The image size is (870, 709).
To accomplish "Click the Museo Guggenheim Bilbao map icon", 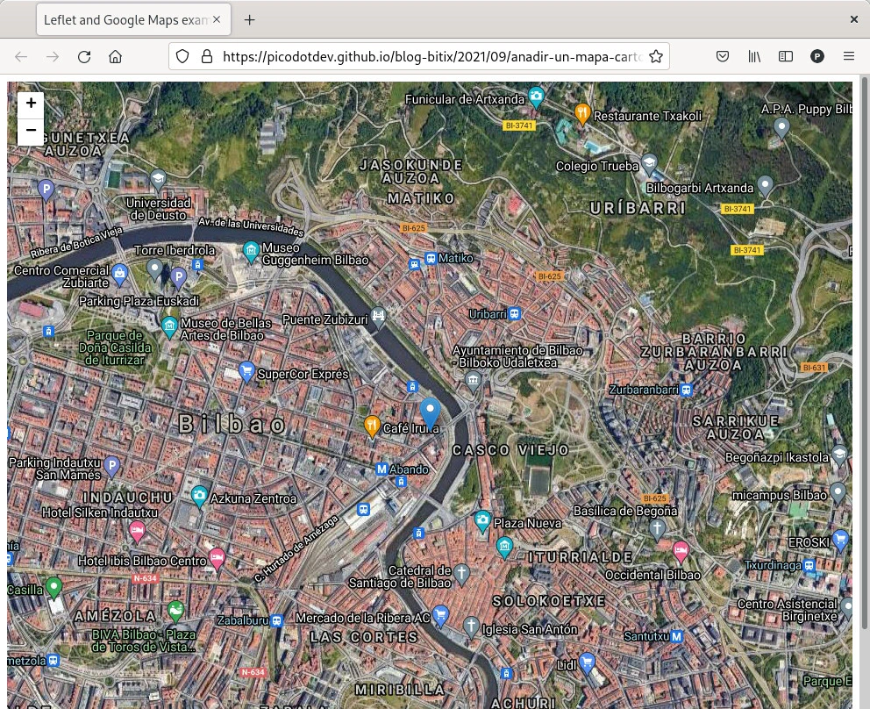I will [252, 253].
